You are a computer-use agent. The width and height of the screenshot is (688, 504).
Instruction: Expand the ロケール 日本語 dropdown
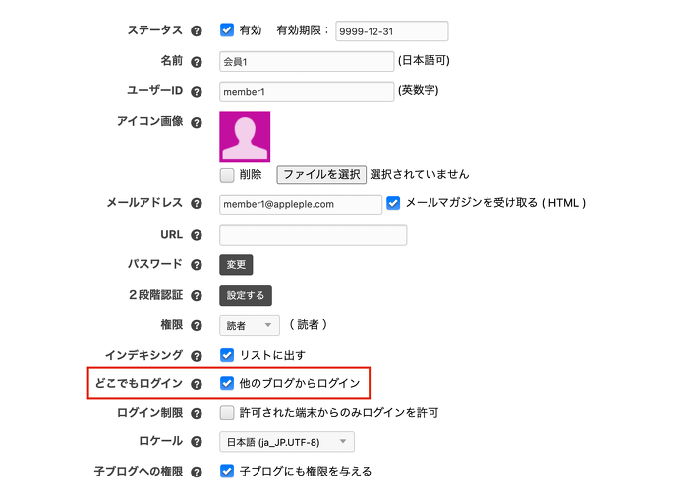(x=286, y=442)
